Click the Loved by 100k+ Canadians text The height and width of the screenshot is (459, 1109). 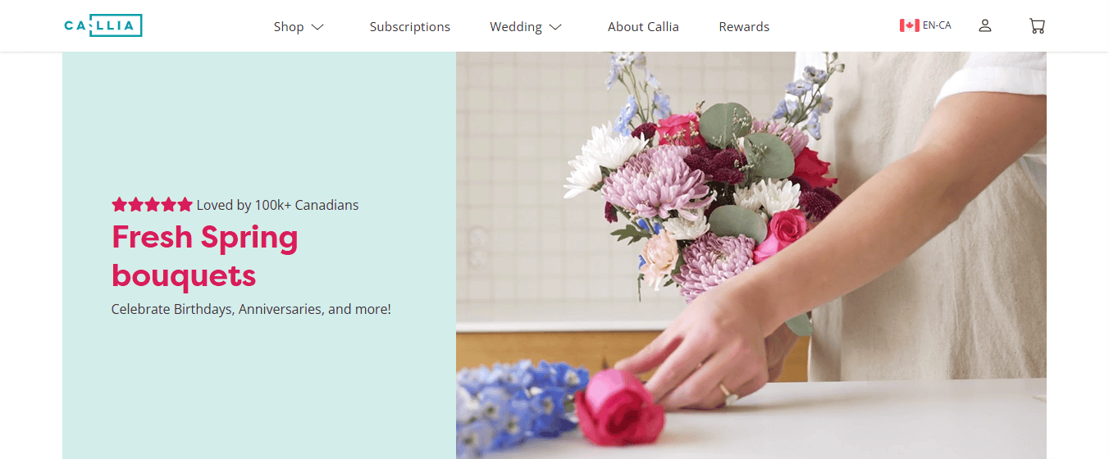(277, 205)
